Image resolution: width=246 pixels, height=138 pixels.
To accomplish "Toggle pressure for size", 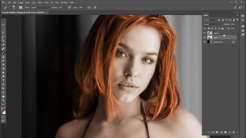I will [95, 8].
